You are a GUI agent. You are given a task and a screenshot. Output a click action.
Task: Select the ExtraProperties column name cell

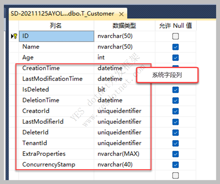(56, 154)
